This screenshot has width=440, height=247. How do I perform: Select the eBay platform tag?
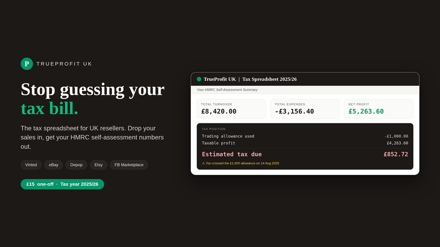pyautogui.click(x=53, y=165)
